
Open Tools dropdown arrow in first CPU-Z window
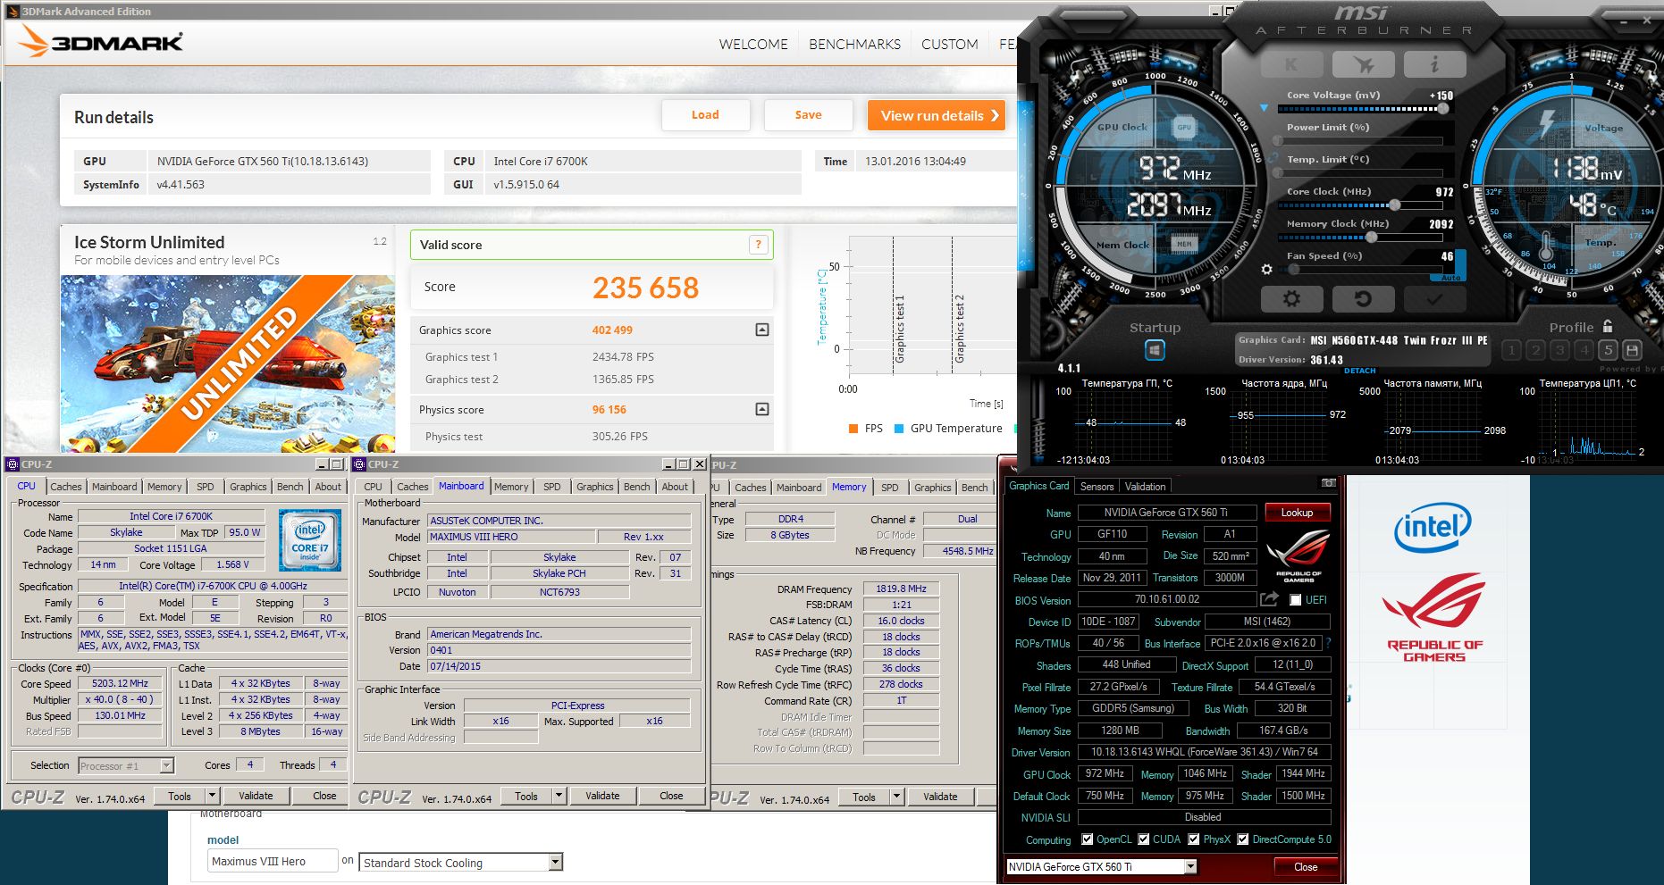212,796
